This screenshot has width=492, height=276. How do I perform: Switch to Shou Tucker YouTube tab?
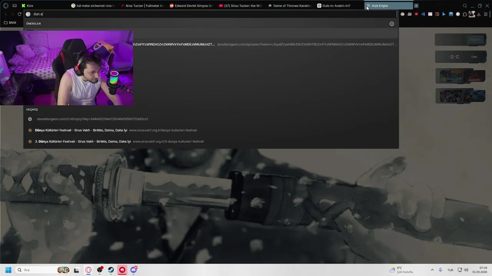(240, 6)
